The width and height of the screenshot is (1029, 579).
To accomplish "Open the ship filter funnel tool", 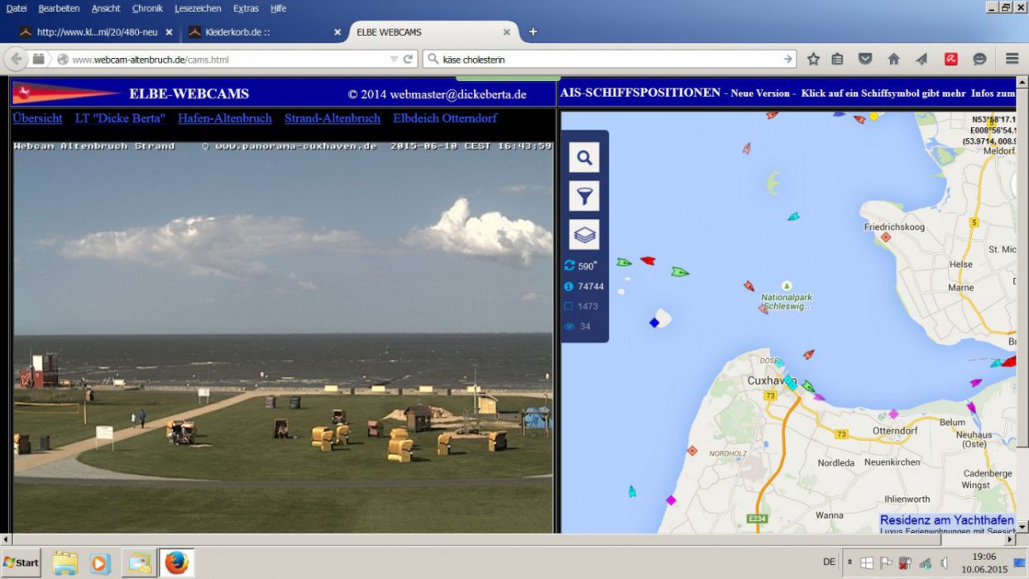I will 584,196.
